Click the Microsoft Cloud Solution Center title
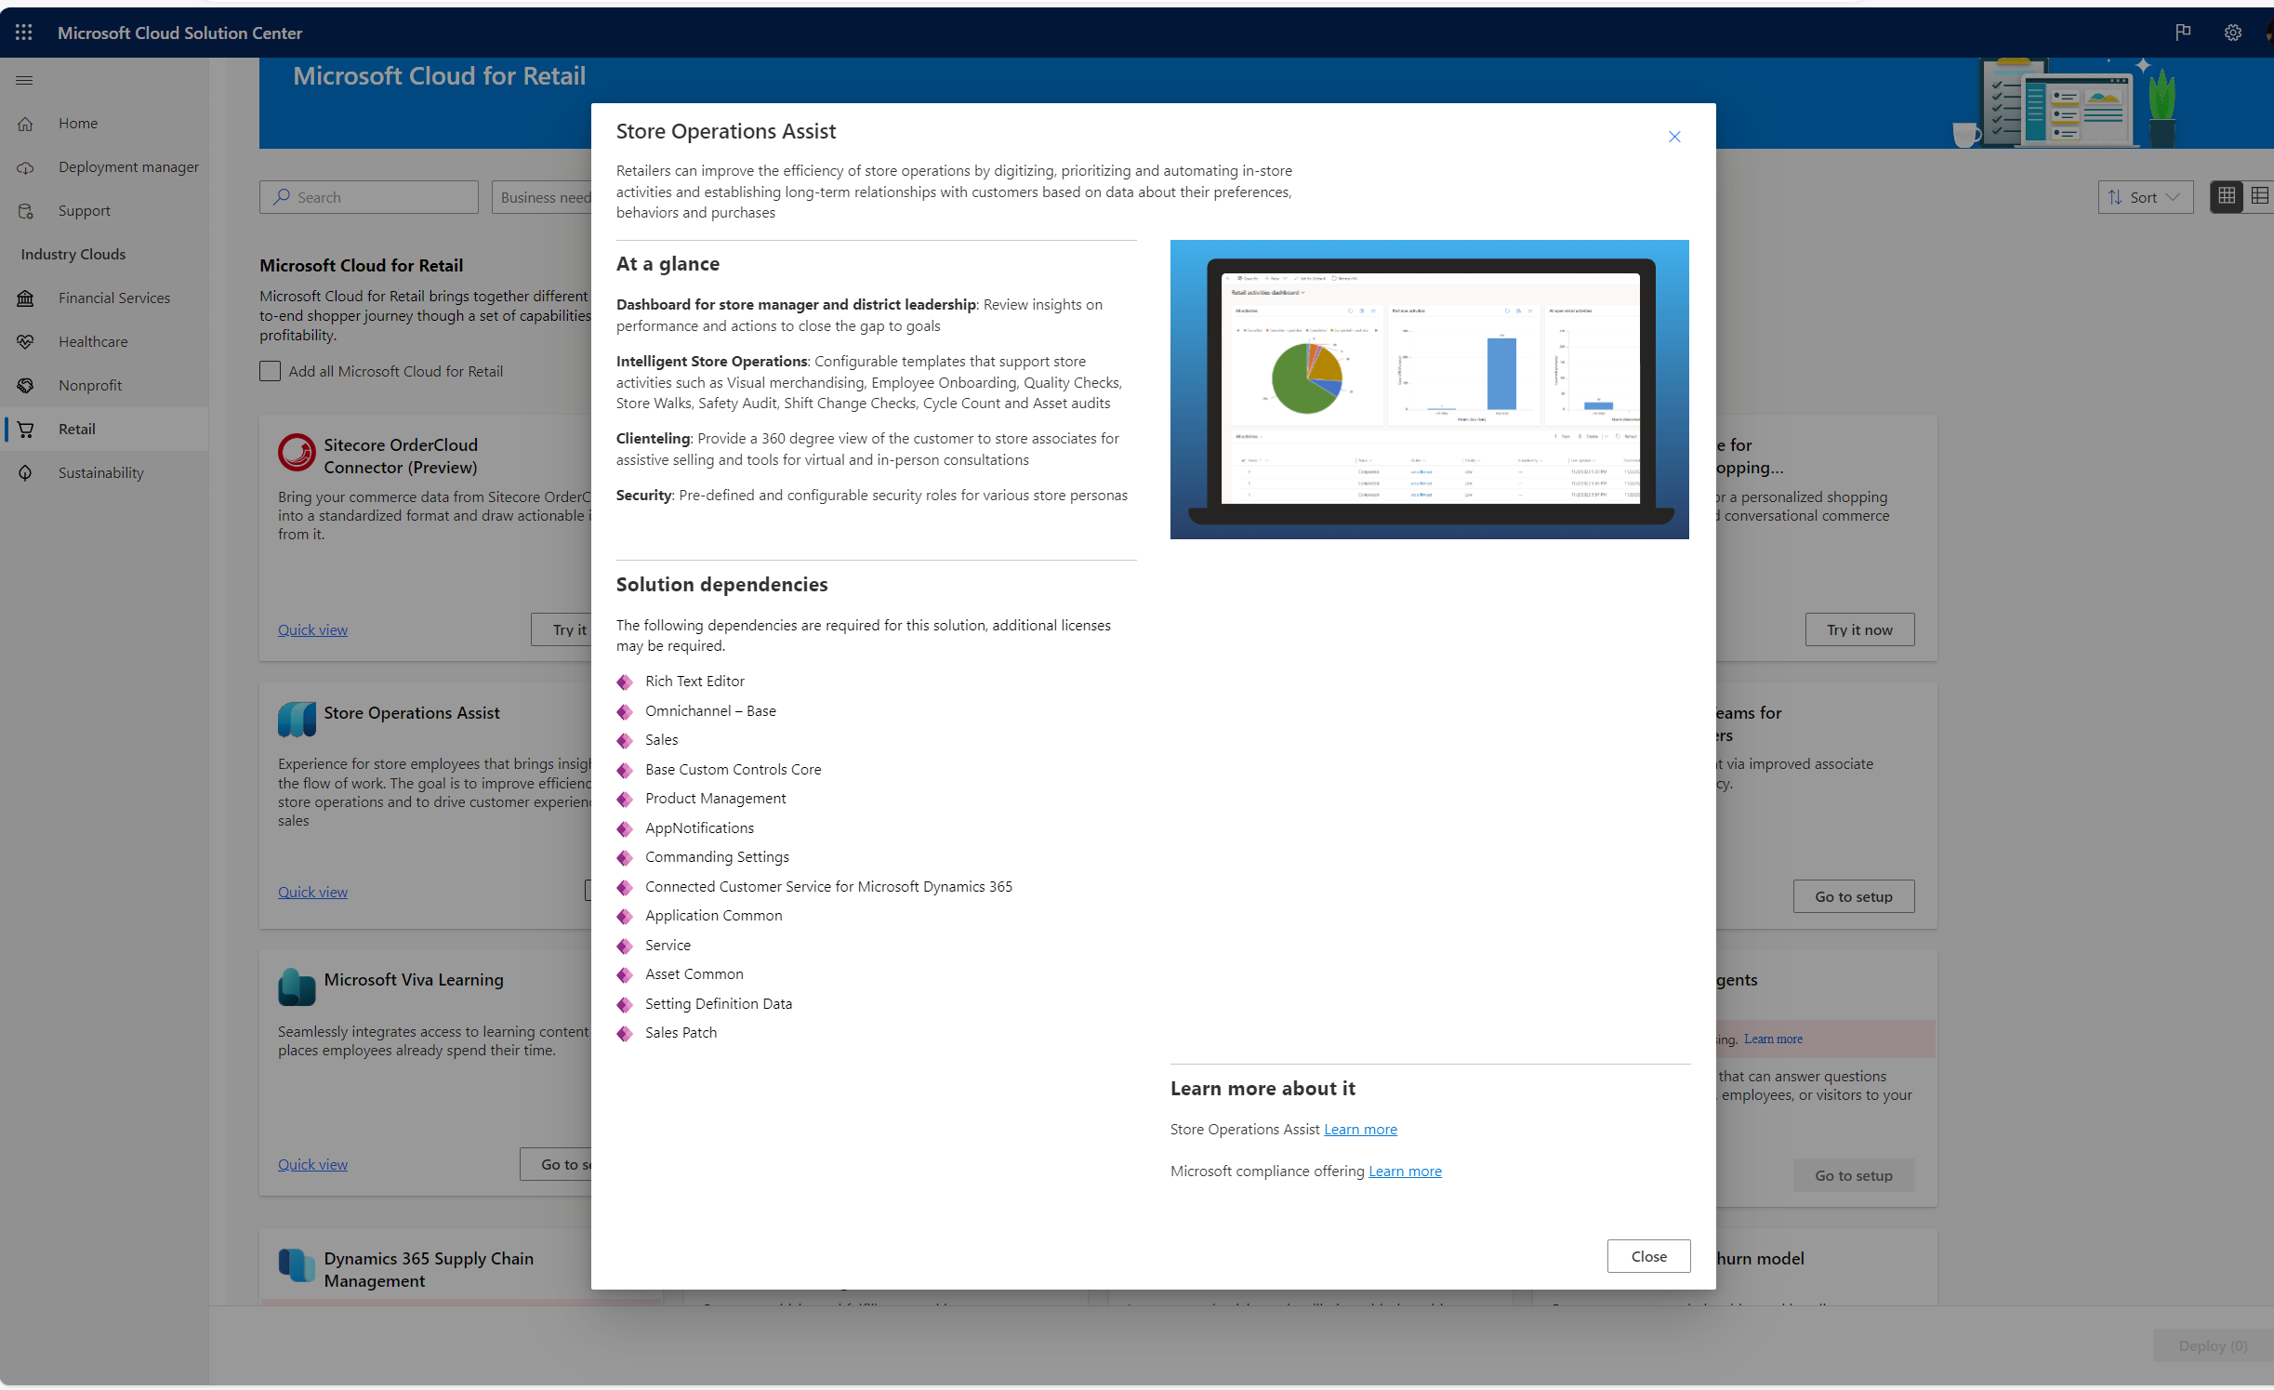The image size is (2274, 1390). [179, 33]
